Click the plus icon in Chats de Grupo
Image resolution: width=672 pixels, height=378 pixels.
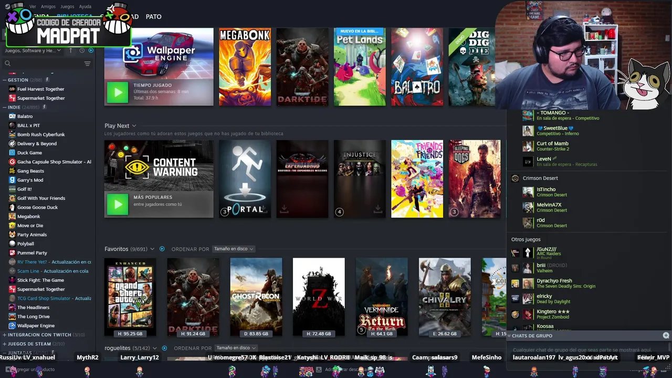point(666,335)
